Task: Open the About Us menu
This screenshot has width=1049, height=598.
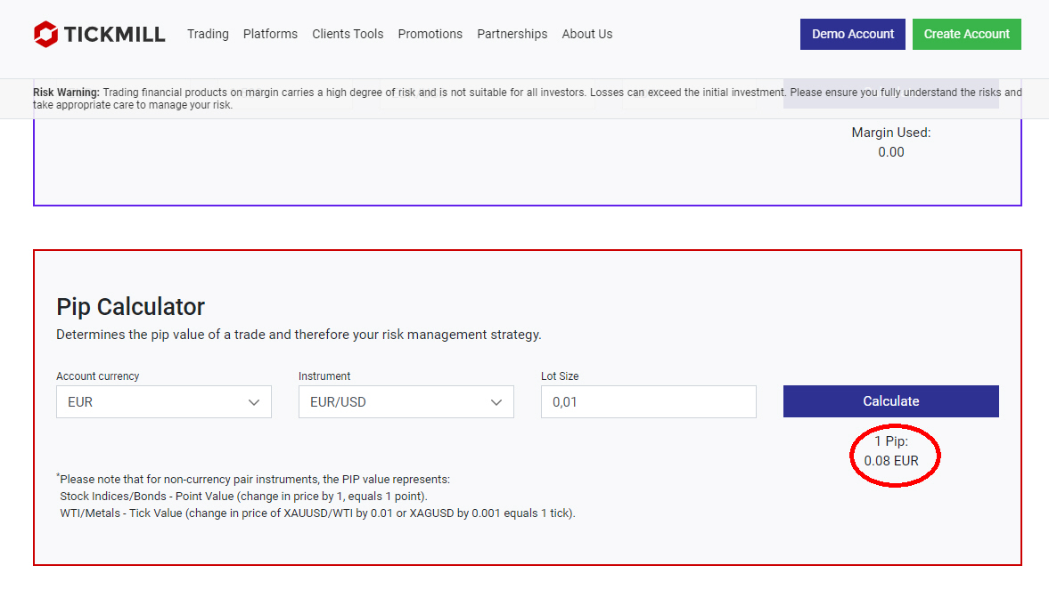Action: pyautogui.click(x=587, y=34)
